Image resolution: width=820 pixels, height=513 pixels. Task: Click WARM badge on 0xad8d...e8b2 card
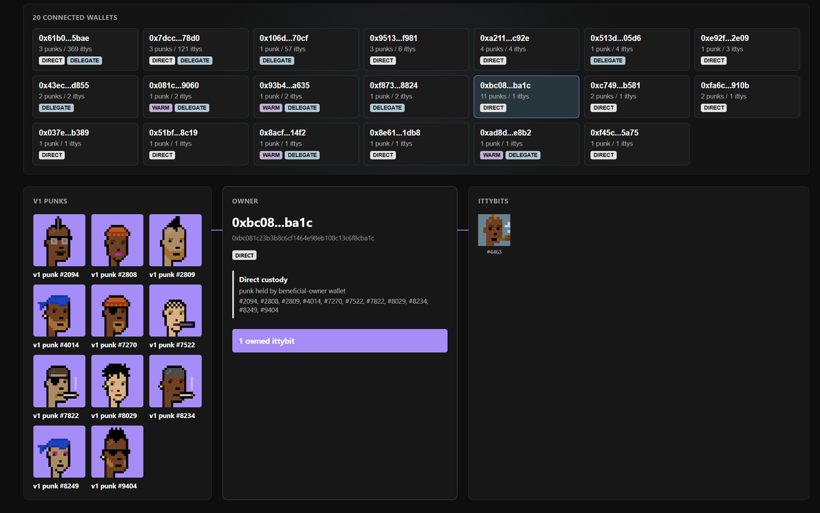tap(492, 155)
